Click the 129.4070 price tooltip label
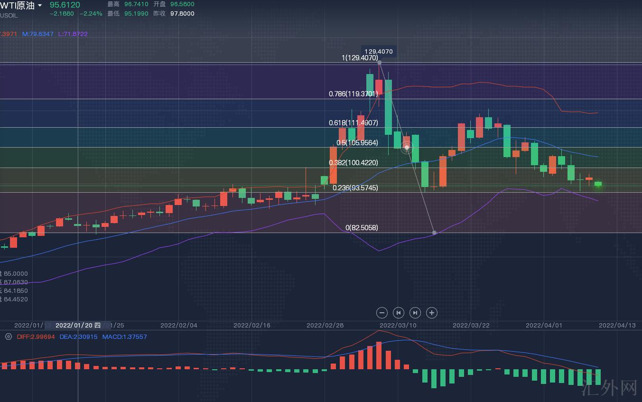This screenshot has height=402, width=642. 378,51
